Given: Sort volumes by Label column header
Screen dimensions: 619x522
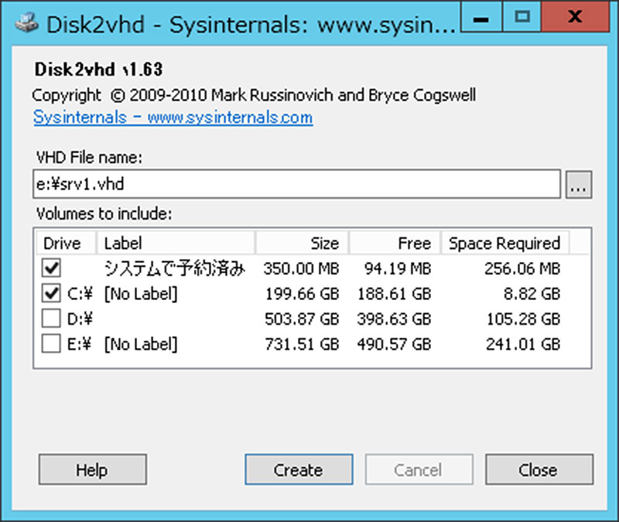Looking at the screenshot, I should coord(176,243).
